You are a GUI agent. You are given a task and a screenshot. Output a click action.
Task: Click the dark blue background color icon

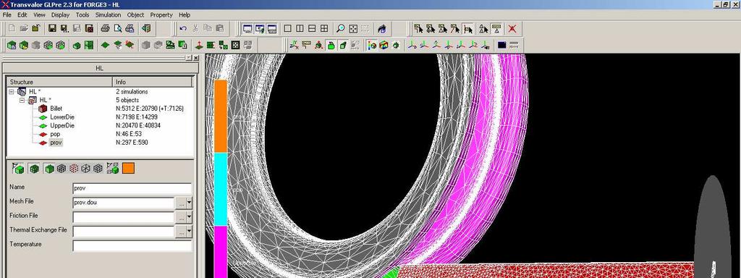(502, 45)
